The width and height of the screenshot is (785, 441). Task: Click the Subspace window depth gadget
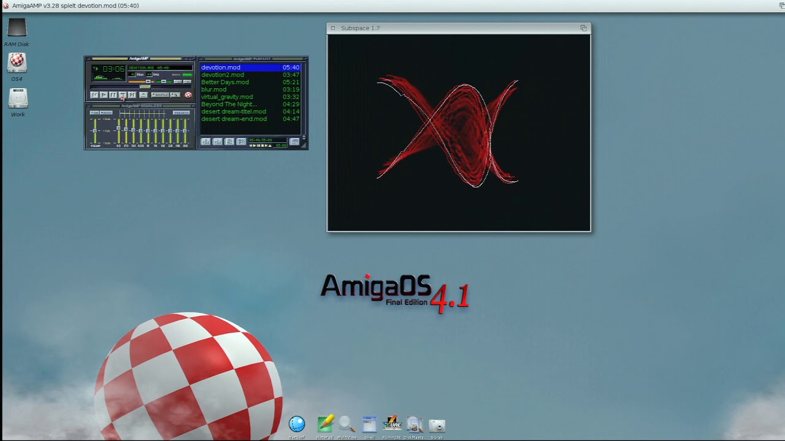[583, 28]
